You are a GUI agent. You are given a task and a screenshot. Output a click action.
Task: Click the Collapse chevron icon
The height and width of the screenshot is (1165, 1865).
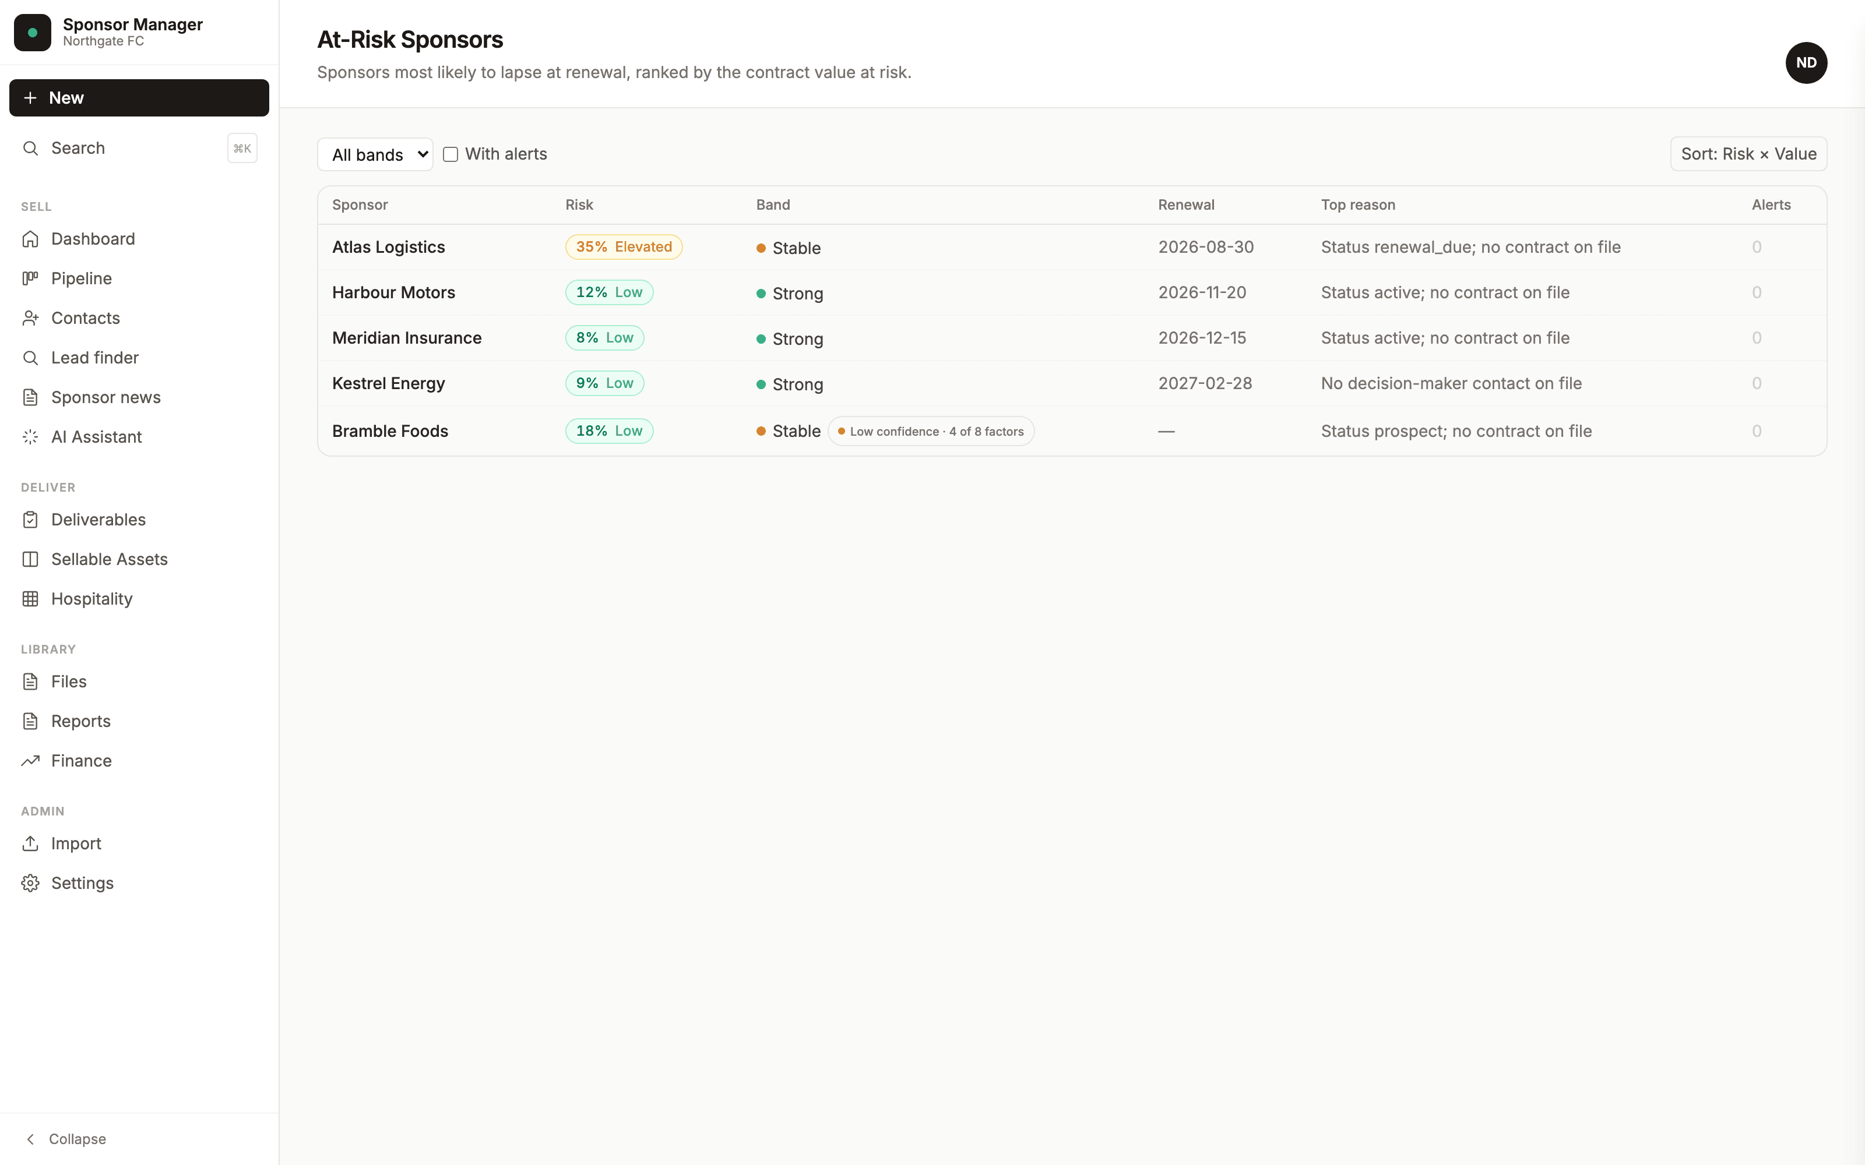(30, 1139)
